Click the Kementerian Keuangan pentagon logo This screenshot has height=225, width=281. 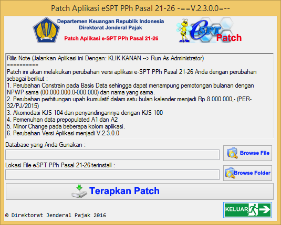click(x=46, y=30)
